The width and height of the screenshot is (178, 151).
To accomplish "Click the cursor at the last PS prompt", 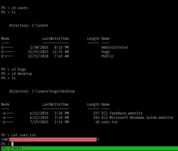I will (12, 144).
